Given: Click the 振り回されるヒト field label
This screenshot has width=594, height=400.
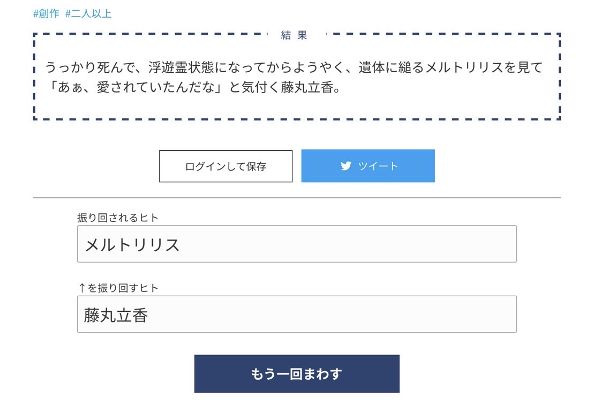Looking at the screenshot, I should tap(118, 218).
